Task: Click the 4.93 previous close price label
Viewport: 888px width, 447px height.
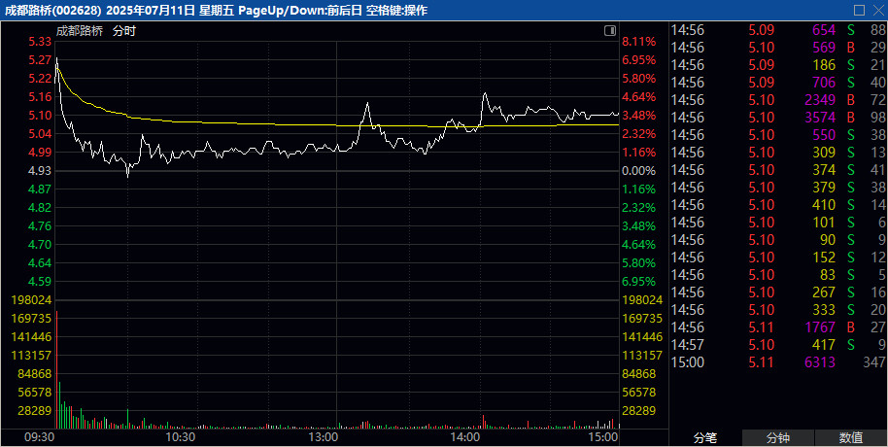Action: (40, 171)
